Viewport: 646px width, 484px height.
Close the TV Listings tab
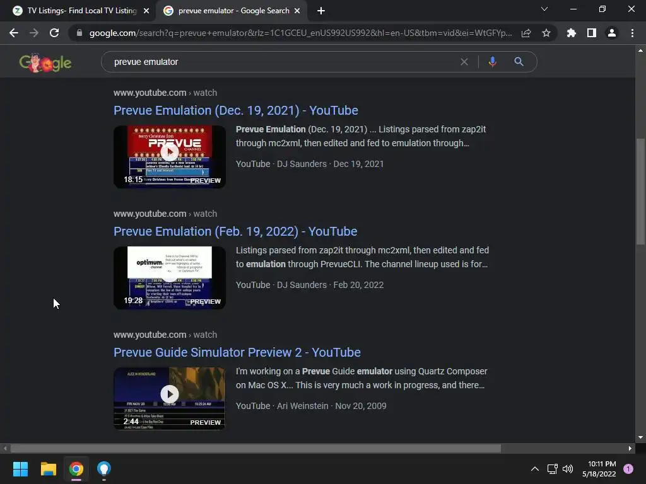point(146,11)
